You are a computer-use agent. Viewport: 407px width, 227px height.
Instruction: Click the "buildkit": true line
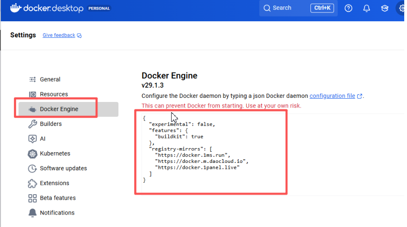pyautogui.click(x=179, y=137)
